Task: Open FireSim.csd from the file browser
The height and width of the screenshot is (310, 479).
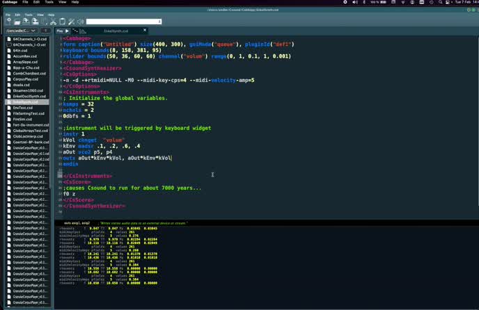Action: pos(22,119)
